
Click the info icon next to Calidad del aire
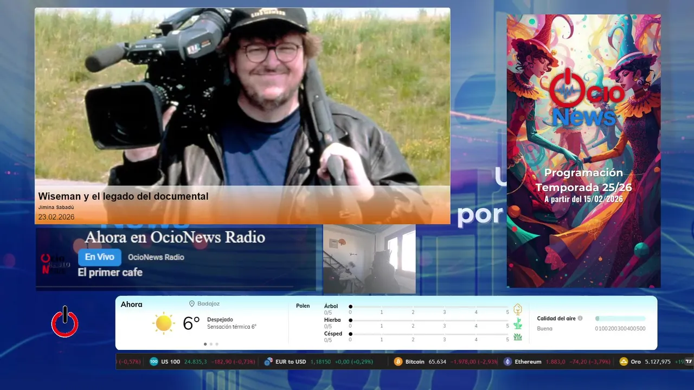point(580,318)
